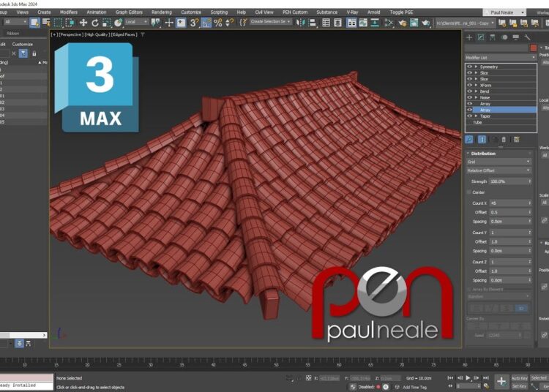Activate Select and Rotate tool
549x392 pixels.
(x=95, y=23)
